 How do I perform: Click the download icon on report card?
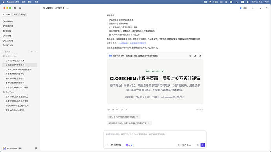(195, 56)
